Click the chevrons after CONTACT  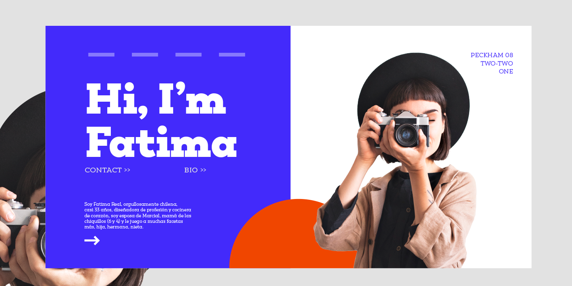pyautogui.click(x=127, y=170)
